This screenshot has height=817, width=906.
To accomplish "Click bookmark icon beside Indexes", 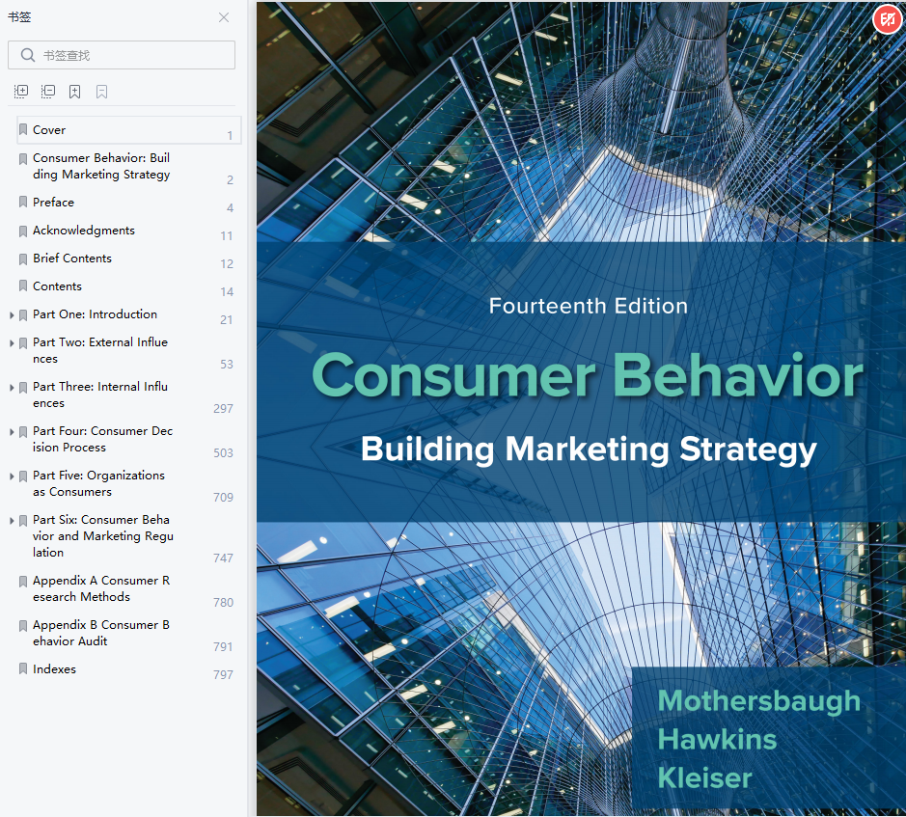I will coord(23,668).
